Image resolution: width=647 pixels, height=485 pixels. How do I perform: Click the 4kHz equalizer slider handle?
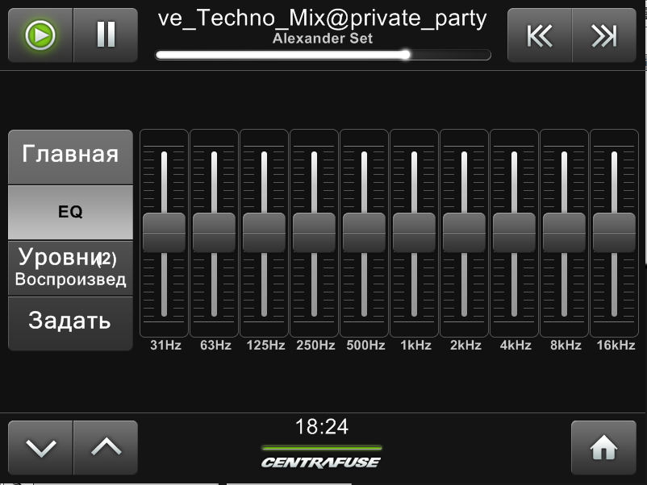click(514, 233)
